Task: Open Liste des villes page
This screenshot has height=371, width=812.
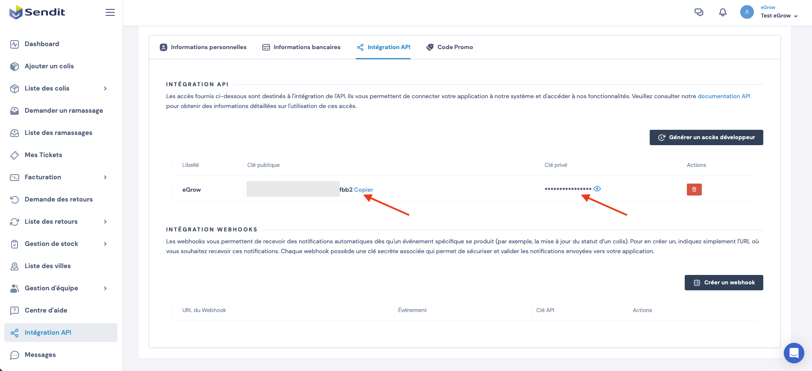Action: [x=48, y=266]
